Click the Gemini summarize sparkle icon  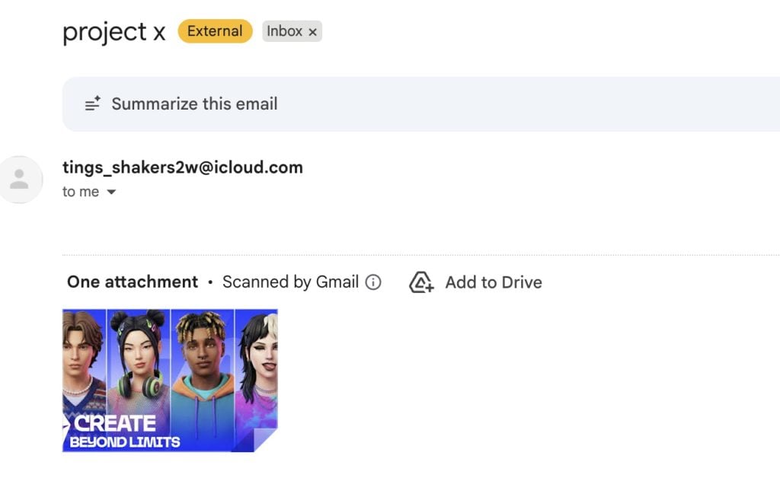click(92, 104)
